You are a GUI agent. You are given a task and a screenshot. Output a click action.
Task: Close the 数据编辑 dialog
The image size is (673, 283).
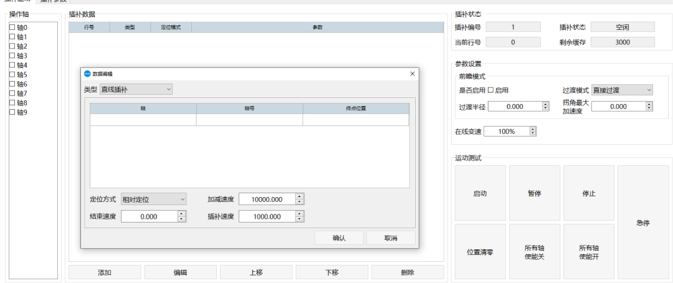tap(412, 74)
